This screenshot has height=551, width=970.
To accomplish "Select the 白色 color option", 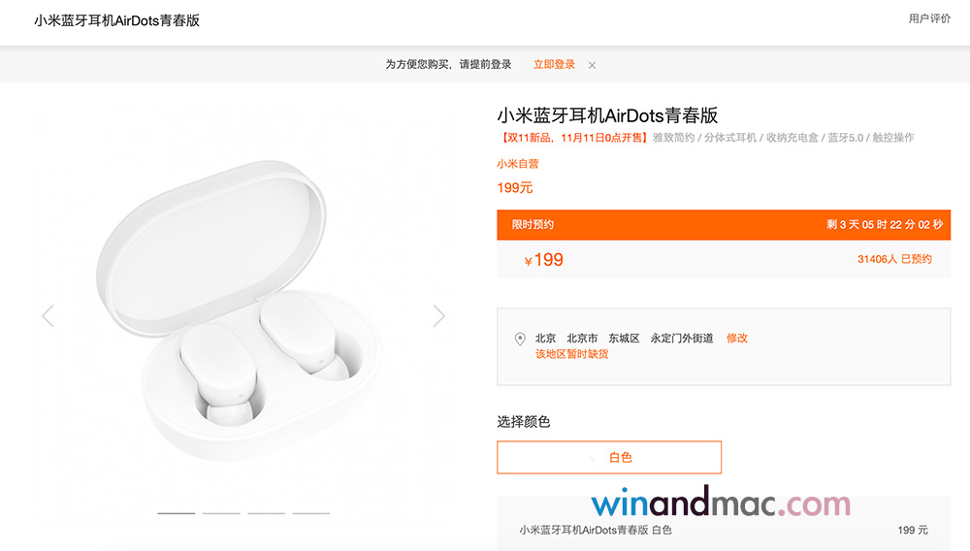I will point(609,457).
